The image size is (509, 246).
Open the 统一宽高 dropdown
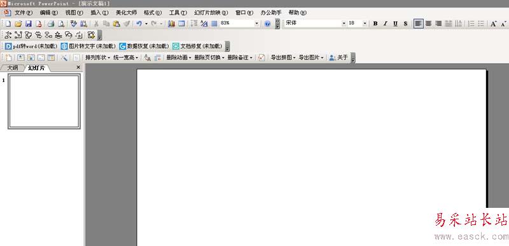(126, 57)
